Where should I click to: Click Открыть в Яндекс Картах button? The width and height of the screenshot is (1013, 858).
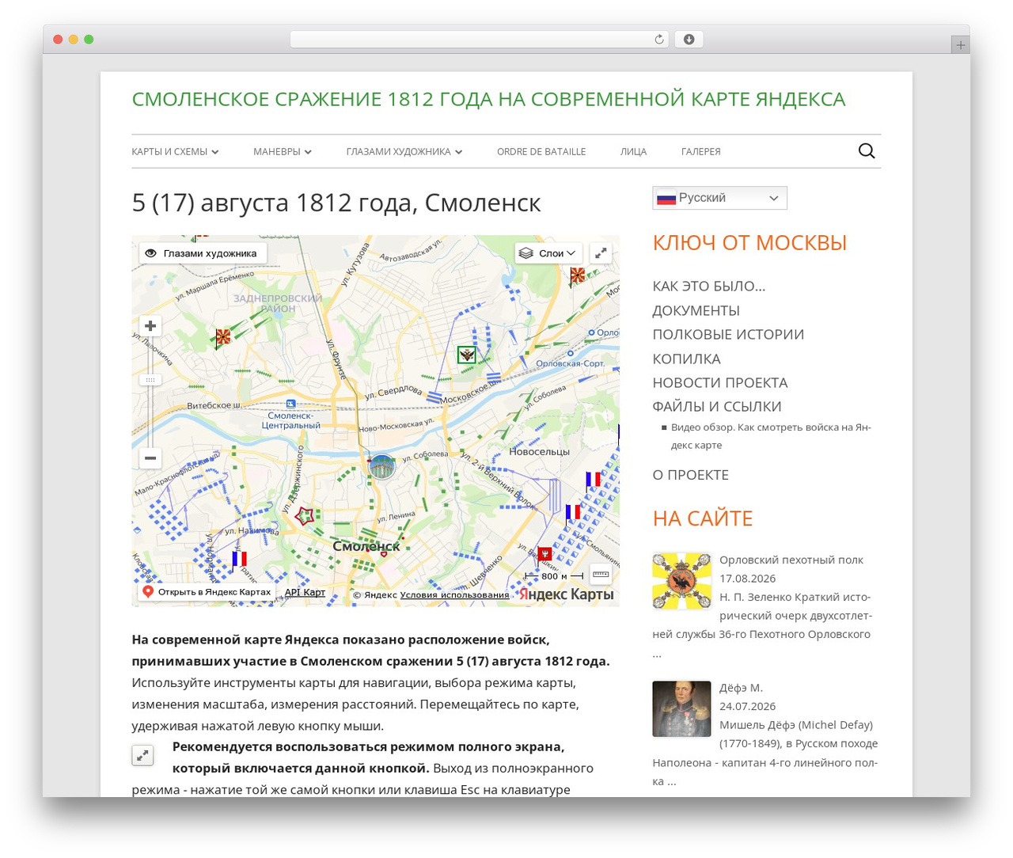[207, 592]
